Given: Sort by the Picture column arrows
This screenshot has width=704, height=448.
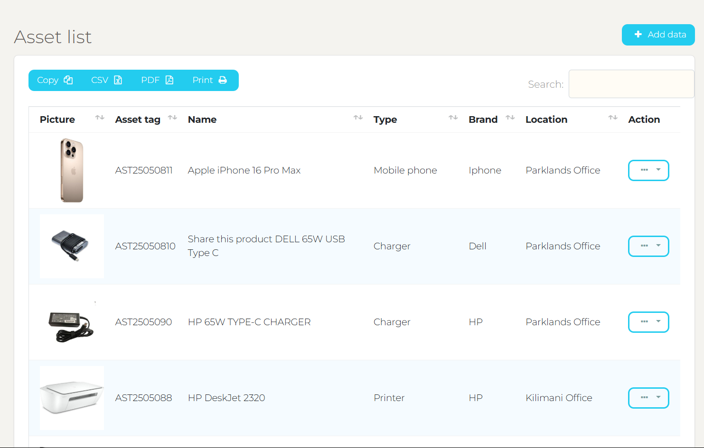Looking at the screenshot, I should pos(100,118).
